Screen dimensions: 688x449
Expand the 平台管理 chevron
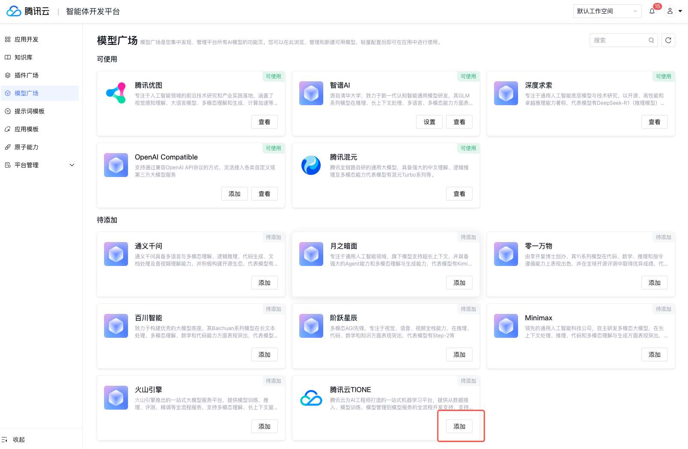point(72,165)
